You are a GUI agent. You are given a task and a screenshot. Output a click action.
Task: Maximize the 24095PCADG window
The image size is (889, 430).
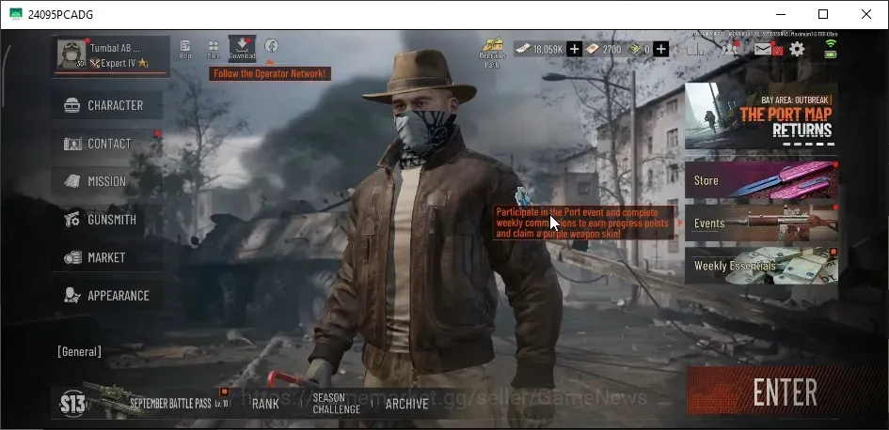(x=823, y=14)
